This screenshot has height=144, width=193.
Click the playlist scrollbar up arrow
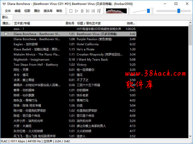pos(190,23)
